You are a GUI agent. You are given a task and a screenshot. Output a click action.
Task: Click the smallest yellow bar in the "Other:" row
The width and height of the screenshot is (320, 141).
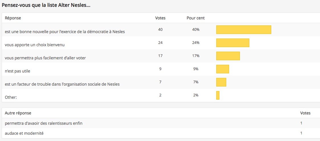(x=218, y=95)
